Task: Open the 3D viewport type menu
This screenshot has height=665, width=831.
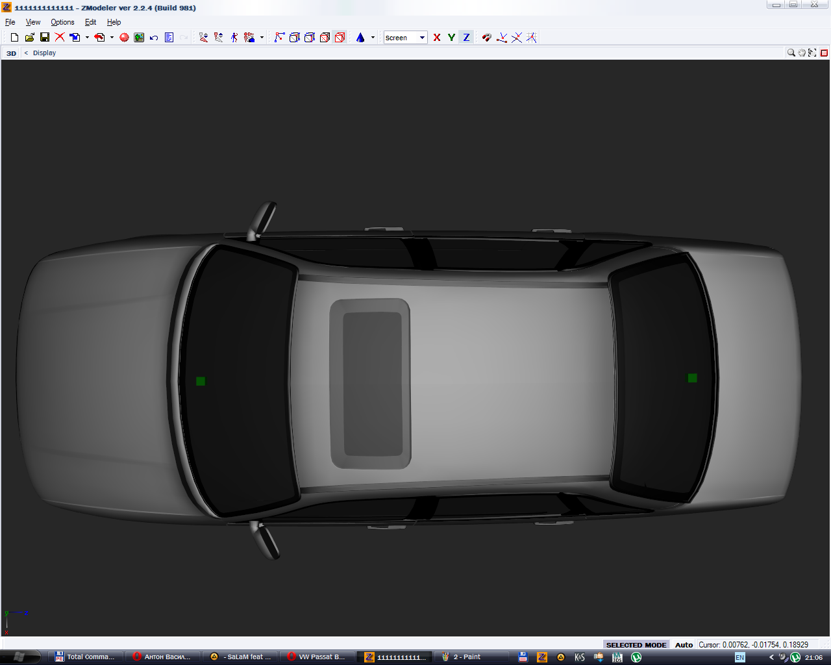Action: [x=11, y=53]
